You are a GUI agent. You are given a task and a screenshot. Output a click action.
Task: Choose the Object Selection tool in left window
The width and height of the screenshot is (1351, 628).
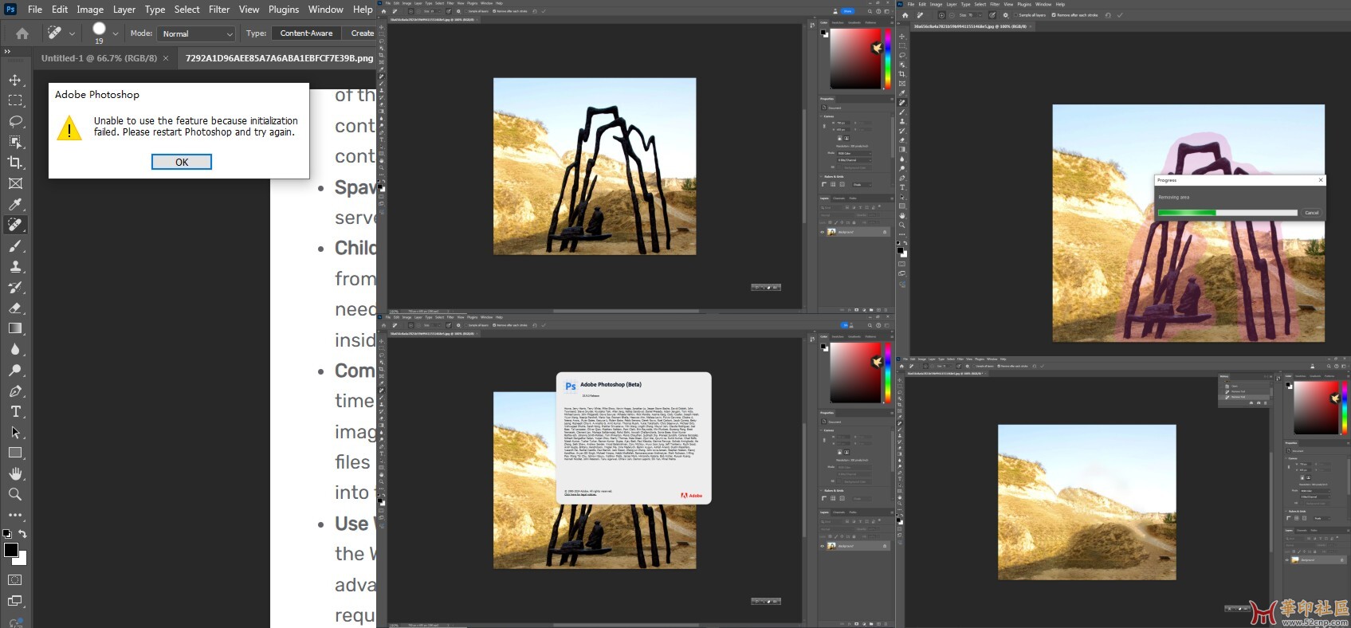15,142
